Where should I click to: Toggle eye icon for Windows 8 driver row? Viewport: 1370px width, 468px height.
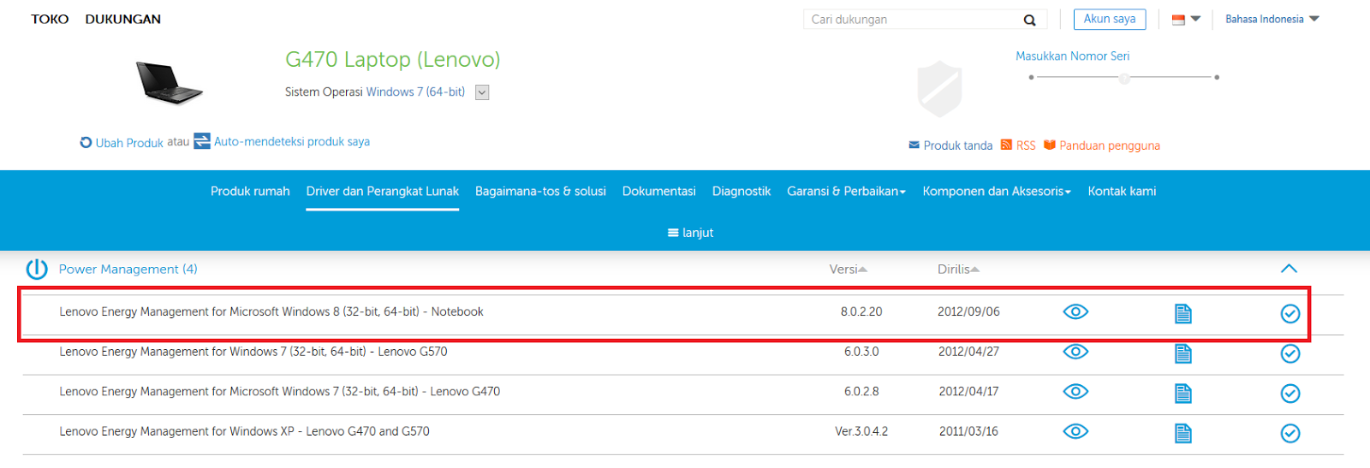point(1075,311)
